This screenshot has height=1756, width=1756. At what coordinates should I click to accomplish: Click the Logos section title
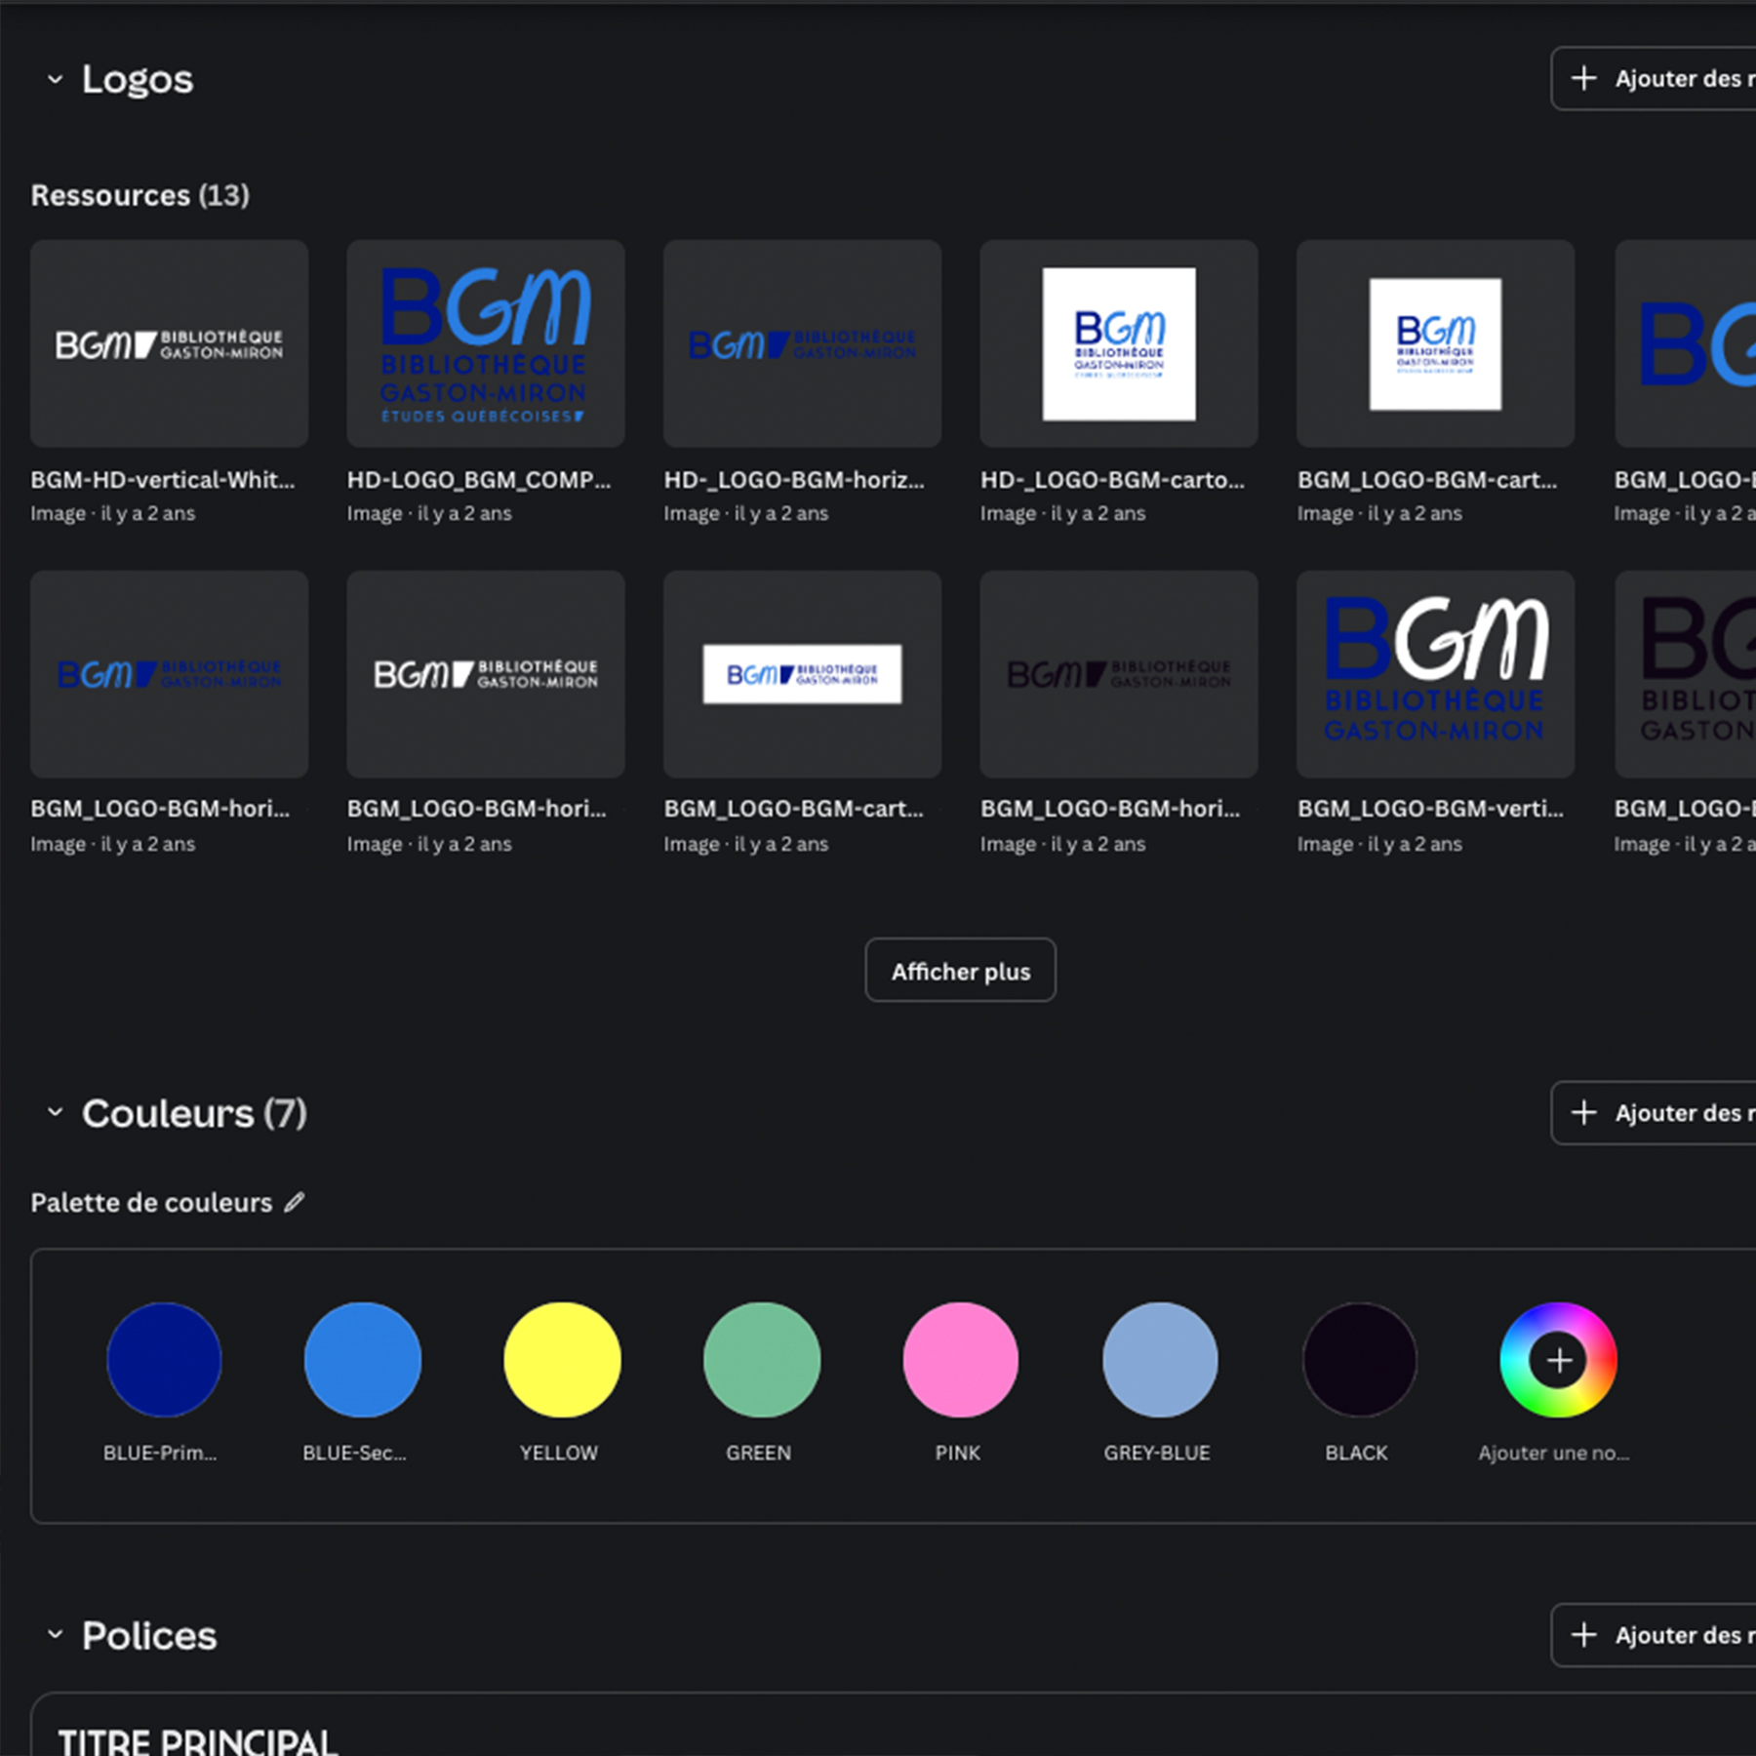[x=138, y=79]
